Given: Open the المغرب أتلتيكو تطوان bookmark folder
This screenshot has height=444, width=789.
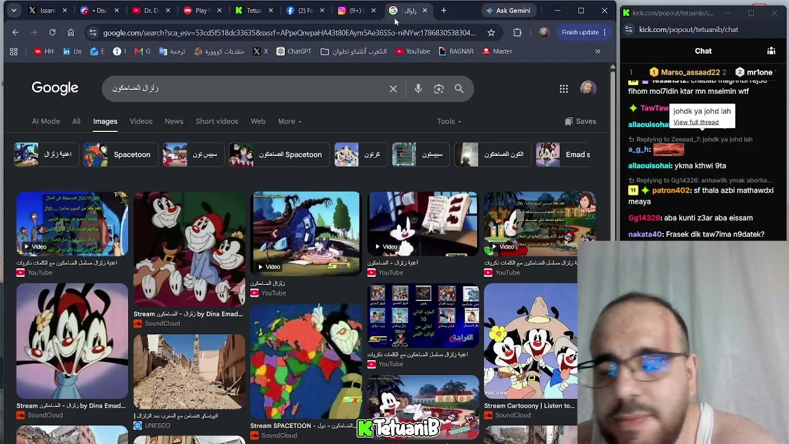Looking at the screenshot, I should point(354,51).
